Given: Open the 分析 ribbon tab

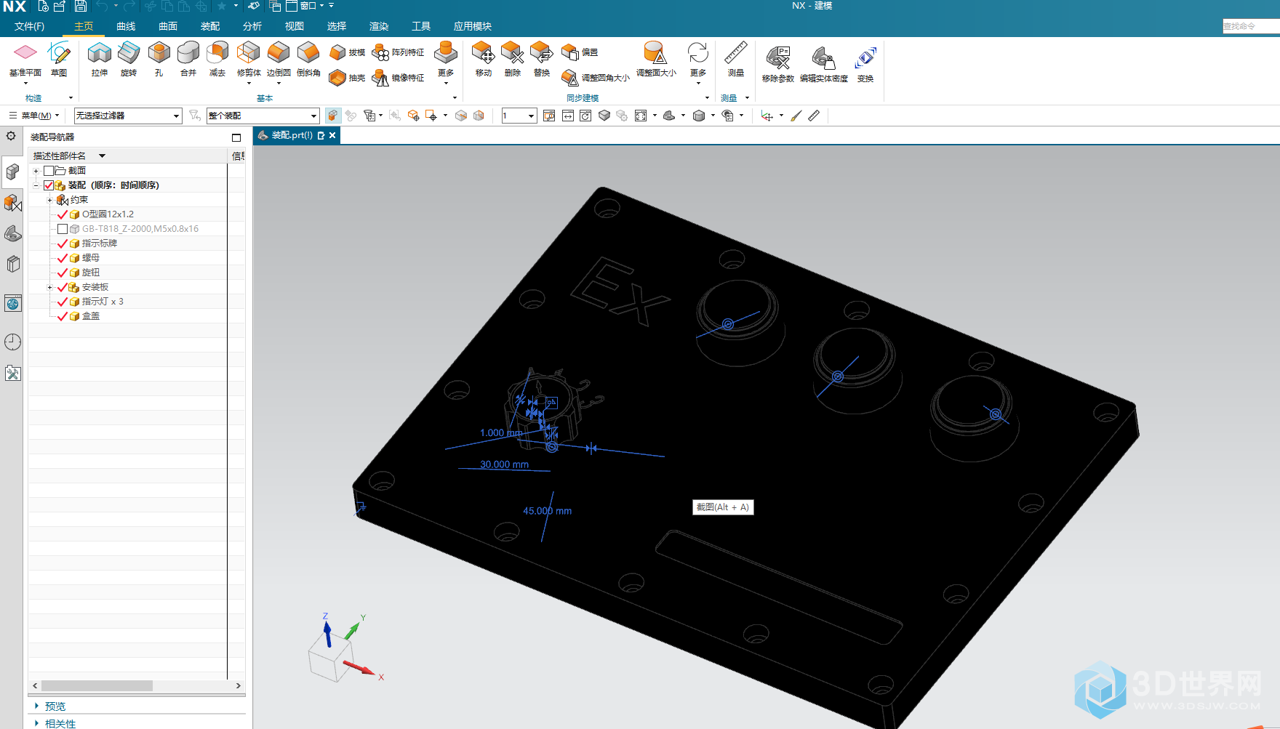Looking at the screenshot, I should (252, 26).
